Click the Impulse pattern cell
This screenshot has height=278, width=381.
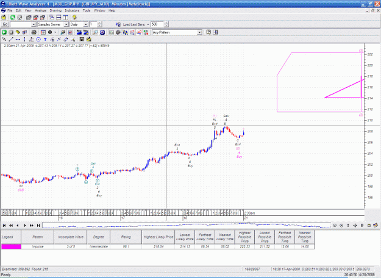[38, 247]
